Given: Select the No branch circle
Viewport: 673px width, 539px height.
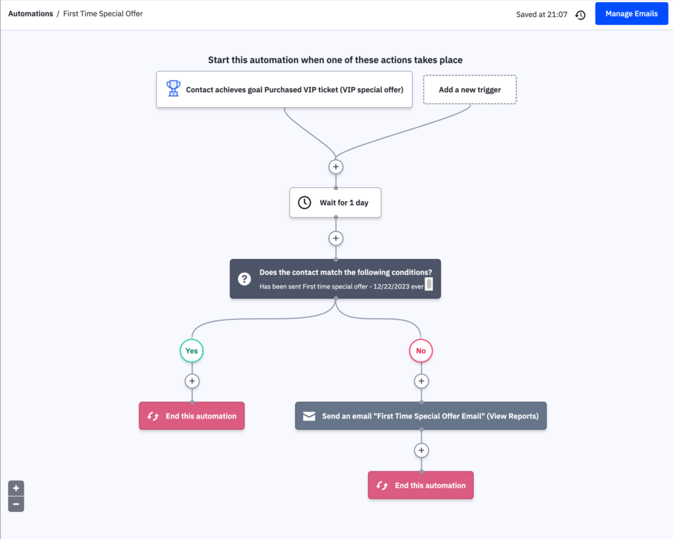Looking at the screenshot, I should click(421, 350).
